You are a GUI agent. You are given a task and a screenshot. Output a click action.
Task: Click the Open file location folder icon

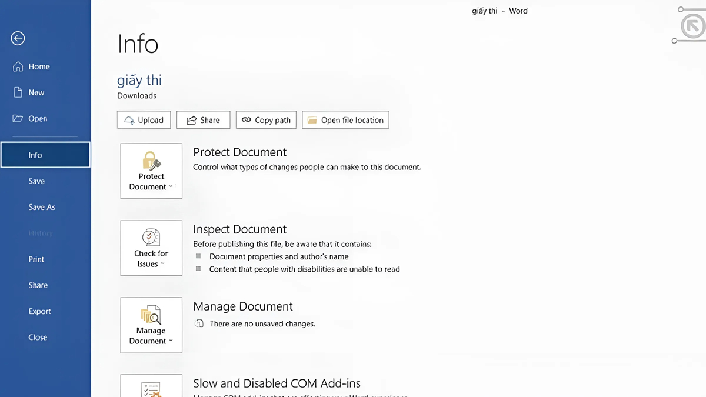[x=311, y=119]
